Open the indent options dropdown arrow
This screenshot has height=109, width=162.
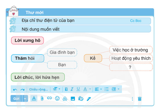tap(119, 89)
